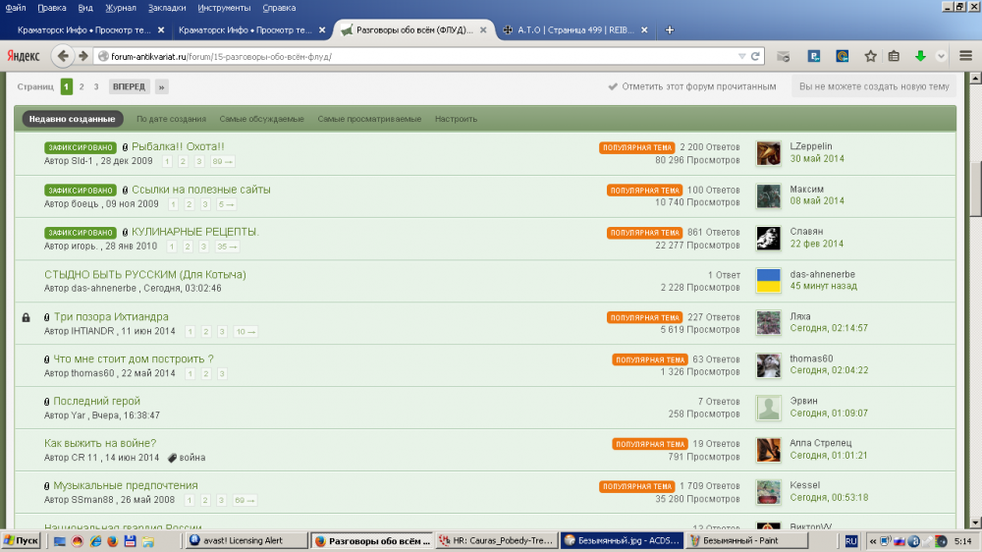Open a new tab with the plus button
The width and height of the screenshot is (982, 552).
[670, 29]
